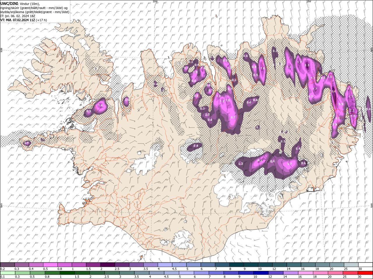The height and width of the screenshot is (279, 373).
Task: Select the darkest purple 2–2.5 snow legend swatch
Action: point(107,265)
